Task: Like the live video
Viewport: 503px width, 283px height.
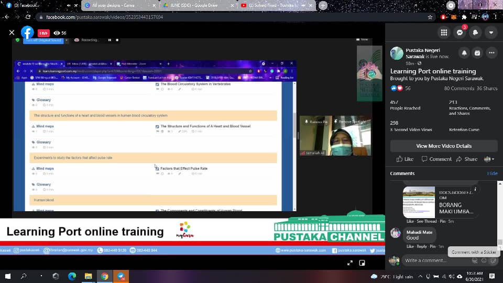Action: [x=405, y=159]
